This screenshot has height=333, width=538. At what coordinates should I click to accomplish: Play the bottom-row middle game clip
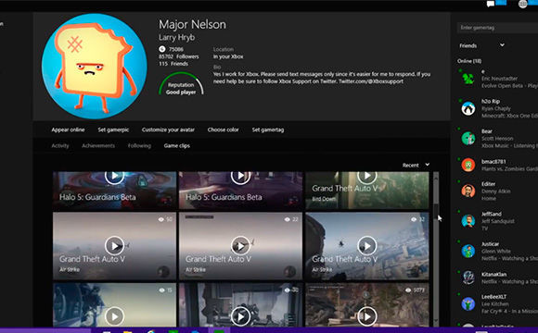(x=240, y=316)
